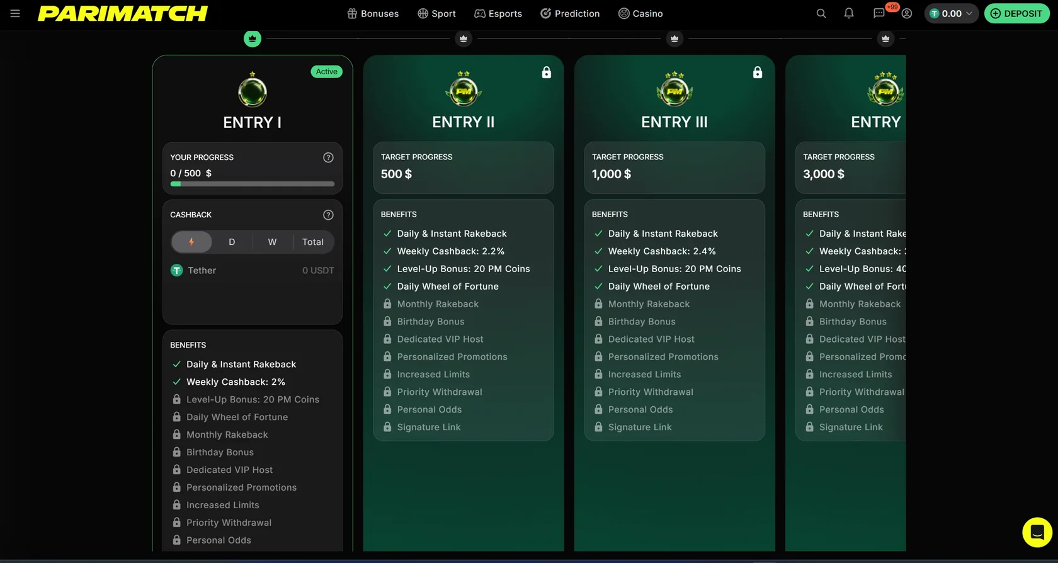Click the 0 USDT Tether amount
This screenshot has width=1058, height=563.
click(x=318, y=270)
